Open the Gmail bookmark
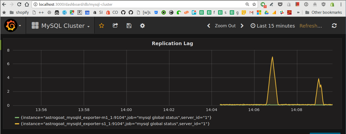This screenshot has width=346, height=134. [x=251, y=12]
